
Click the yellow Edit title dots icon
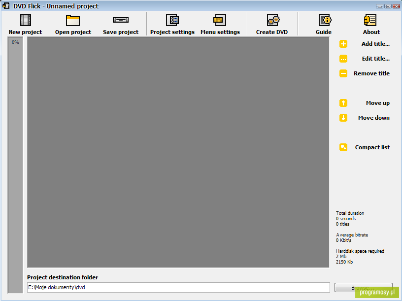click(343, 59)
